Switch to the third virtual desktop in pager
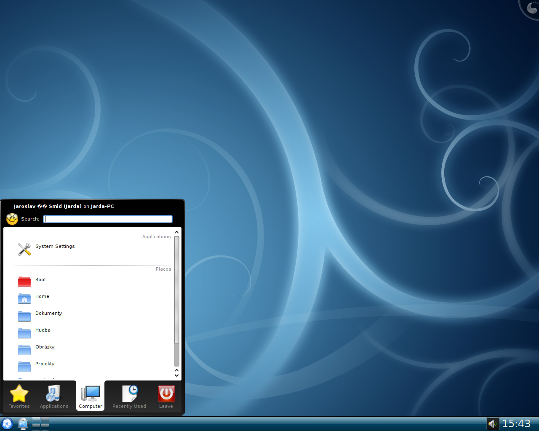This screenshot has width=539, height=431. [36, 427]
